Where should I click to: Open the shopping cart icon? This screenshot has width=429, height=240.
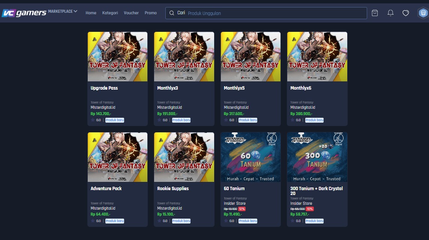(x=375, y=13)
